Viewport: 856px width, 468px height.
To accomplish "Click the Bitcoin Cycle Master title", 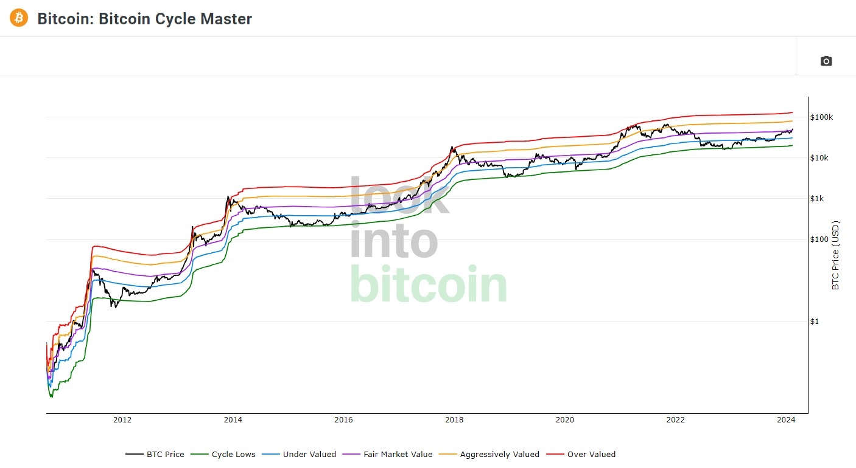I will 145,19.
